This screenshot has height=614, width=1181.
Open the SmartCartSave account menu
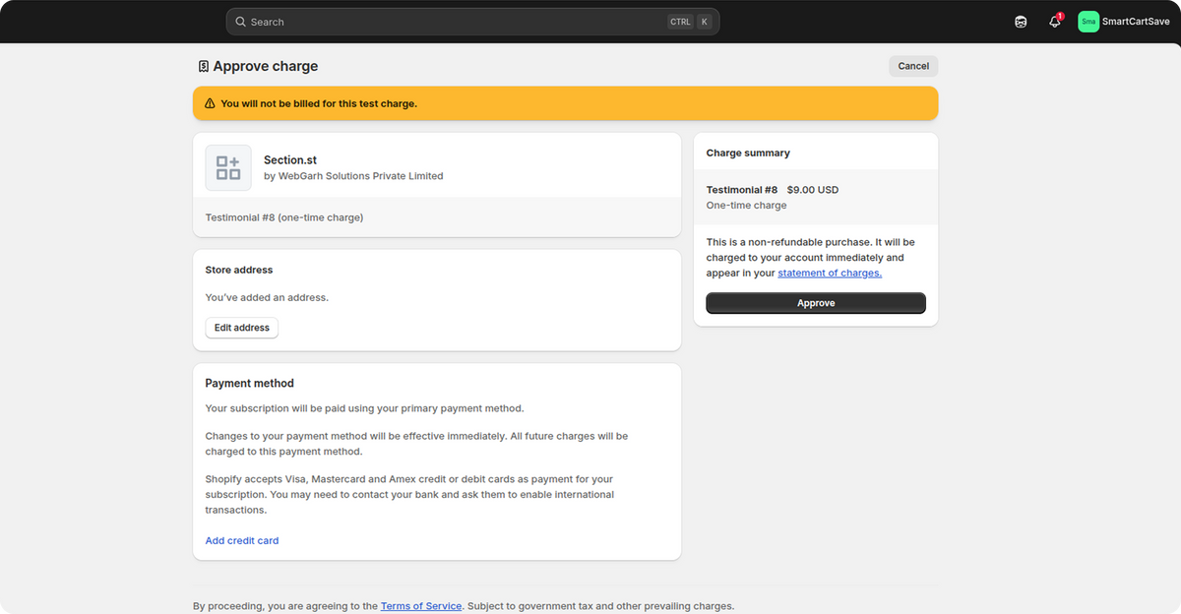1135,22
